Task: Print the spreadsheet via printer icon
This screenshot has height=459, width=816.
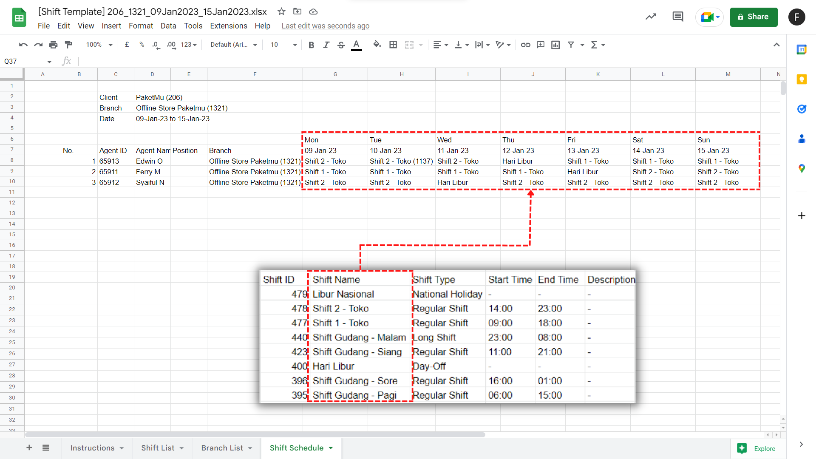Action: (53, 45)
